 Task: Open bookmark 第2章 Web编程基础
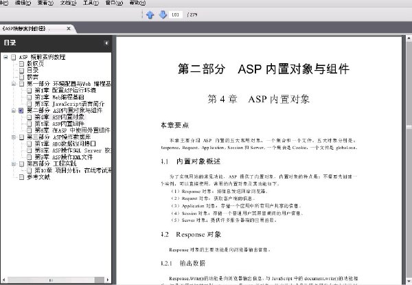(59, 98)
